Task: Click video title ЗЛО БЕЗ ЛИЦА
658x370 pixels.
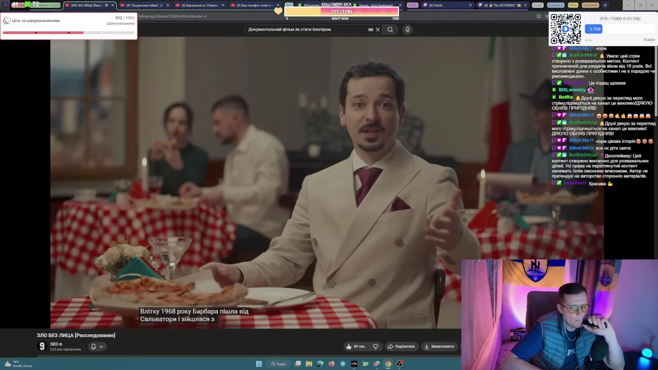Action: pyautogui.click(x=76, y=335)
